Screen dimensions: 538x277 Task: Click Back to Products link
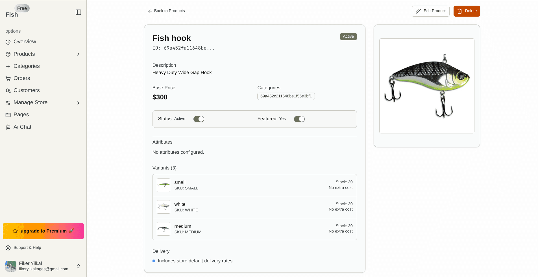(x=166, y=11)
